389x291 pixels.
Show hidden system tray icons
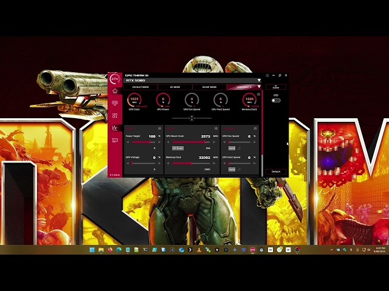coord(332,250)
